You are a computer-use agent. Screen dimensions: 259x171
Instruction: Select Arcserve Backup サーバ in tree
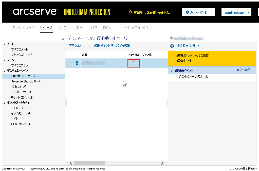[26, 81]
